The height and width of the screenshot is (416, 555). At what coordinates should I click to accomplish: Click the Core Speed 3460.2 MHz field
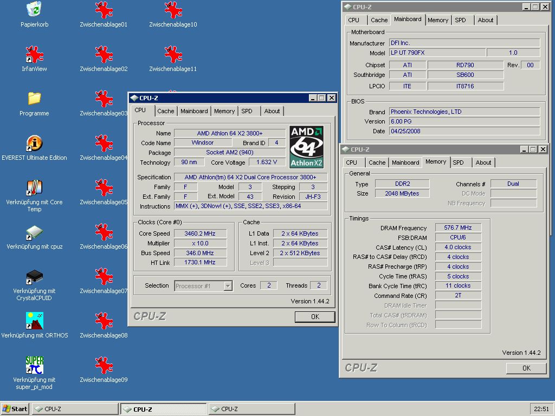tap(200, 233)
